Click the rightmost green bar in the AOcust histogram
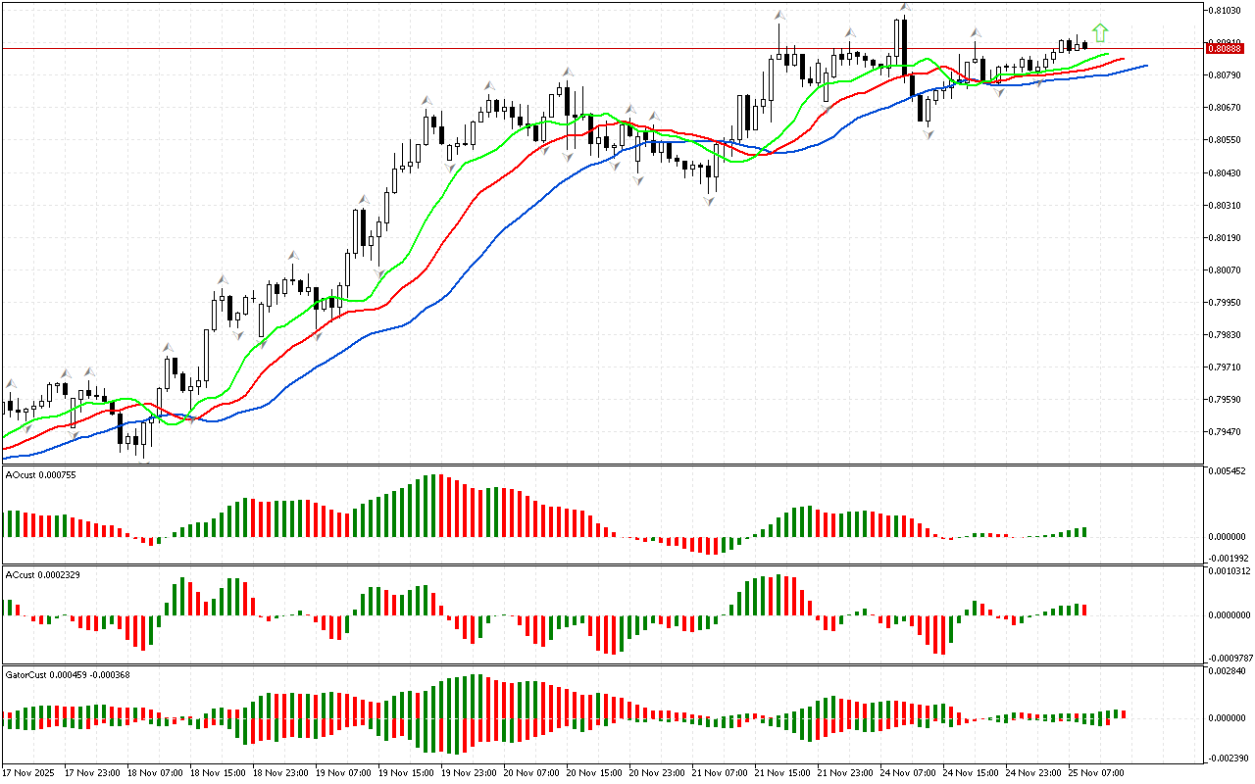The width and height of the screenshot is (1255, 784). coord(1084,531)
